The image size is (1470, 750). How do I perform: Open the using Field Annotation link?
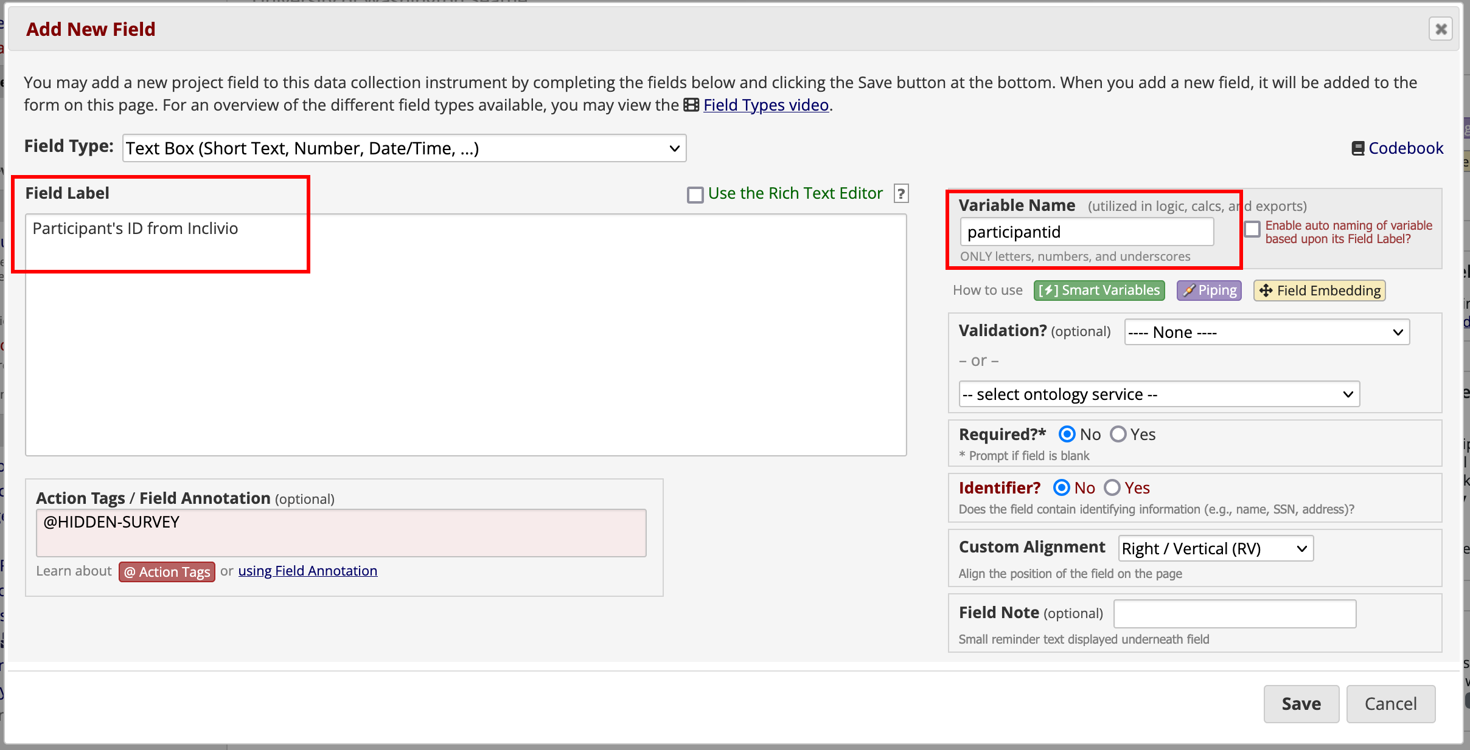(307, 571)
